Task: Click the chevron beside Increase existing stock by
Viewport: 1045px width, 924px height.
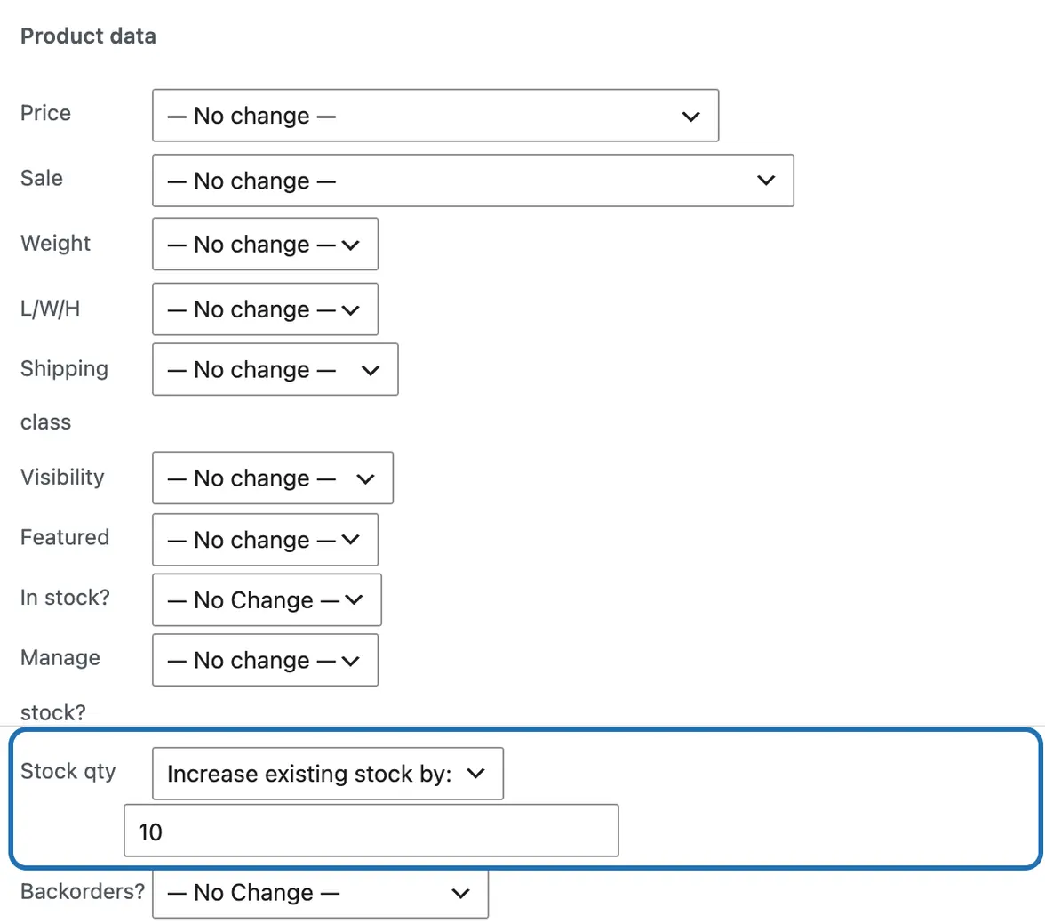Action: point(476,774)
